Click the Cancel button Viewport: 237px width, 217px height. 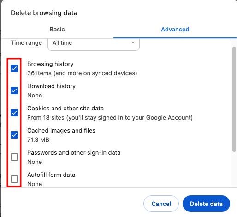tap(161, 204)
